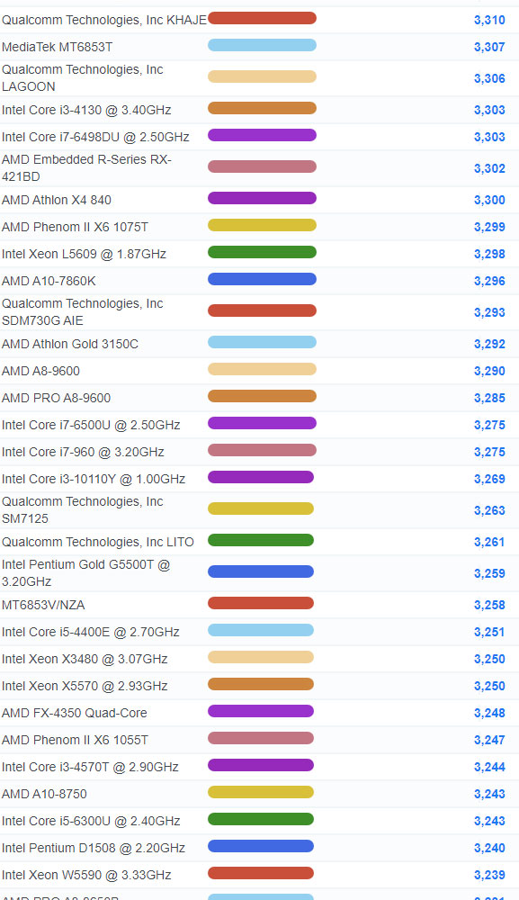Viewport: 519px width, 900px height.
Task: Click the blue bar for AMD A10-7860K
Action: [x=262, y=279]
